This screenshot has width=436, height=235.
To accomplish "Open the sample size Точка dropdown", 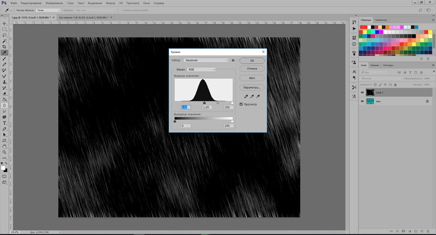I will pos(49,10).
